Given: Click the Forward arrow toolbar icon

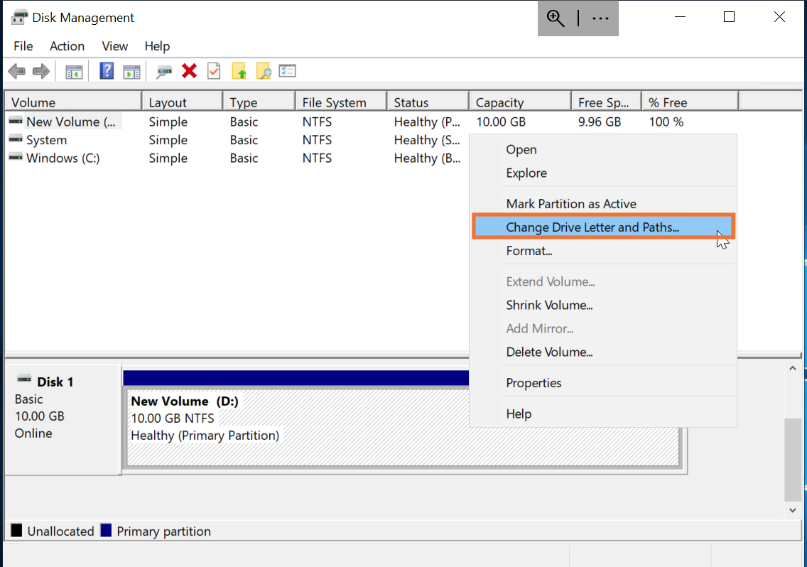Looking at the screenshot, I should [41, 71].
